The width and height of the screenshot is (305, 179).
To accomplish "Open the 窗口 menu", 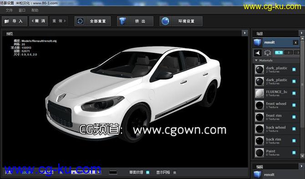I will [x=22, y=10].
